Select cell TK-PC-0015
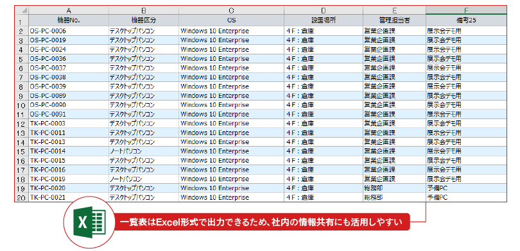Viewport: 520px width, 251px height. (69, 161)
